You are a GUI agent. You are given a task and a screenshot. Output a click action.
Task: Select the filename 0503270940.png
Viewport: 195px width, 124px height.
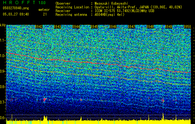[x=16, y=8]
